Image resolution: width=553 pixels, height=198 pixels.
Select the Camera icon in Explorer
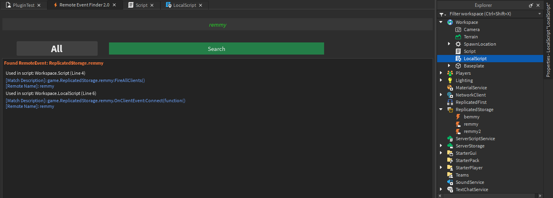point(458,29)
